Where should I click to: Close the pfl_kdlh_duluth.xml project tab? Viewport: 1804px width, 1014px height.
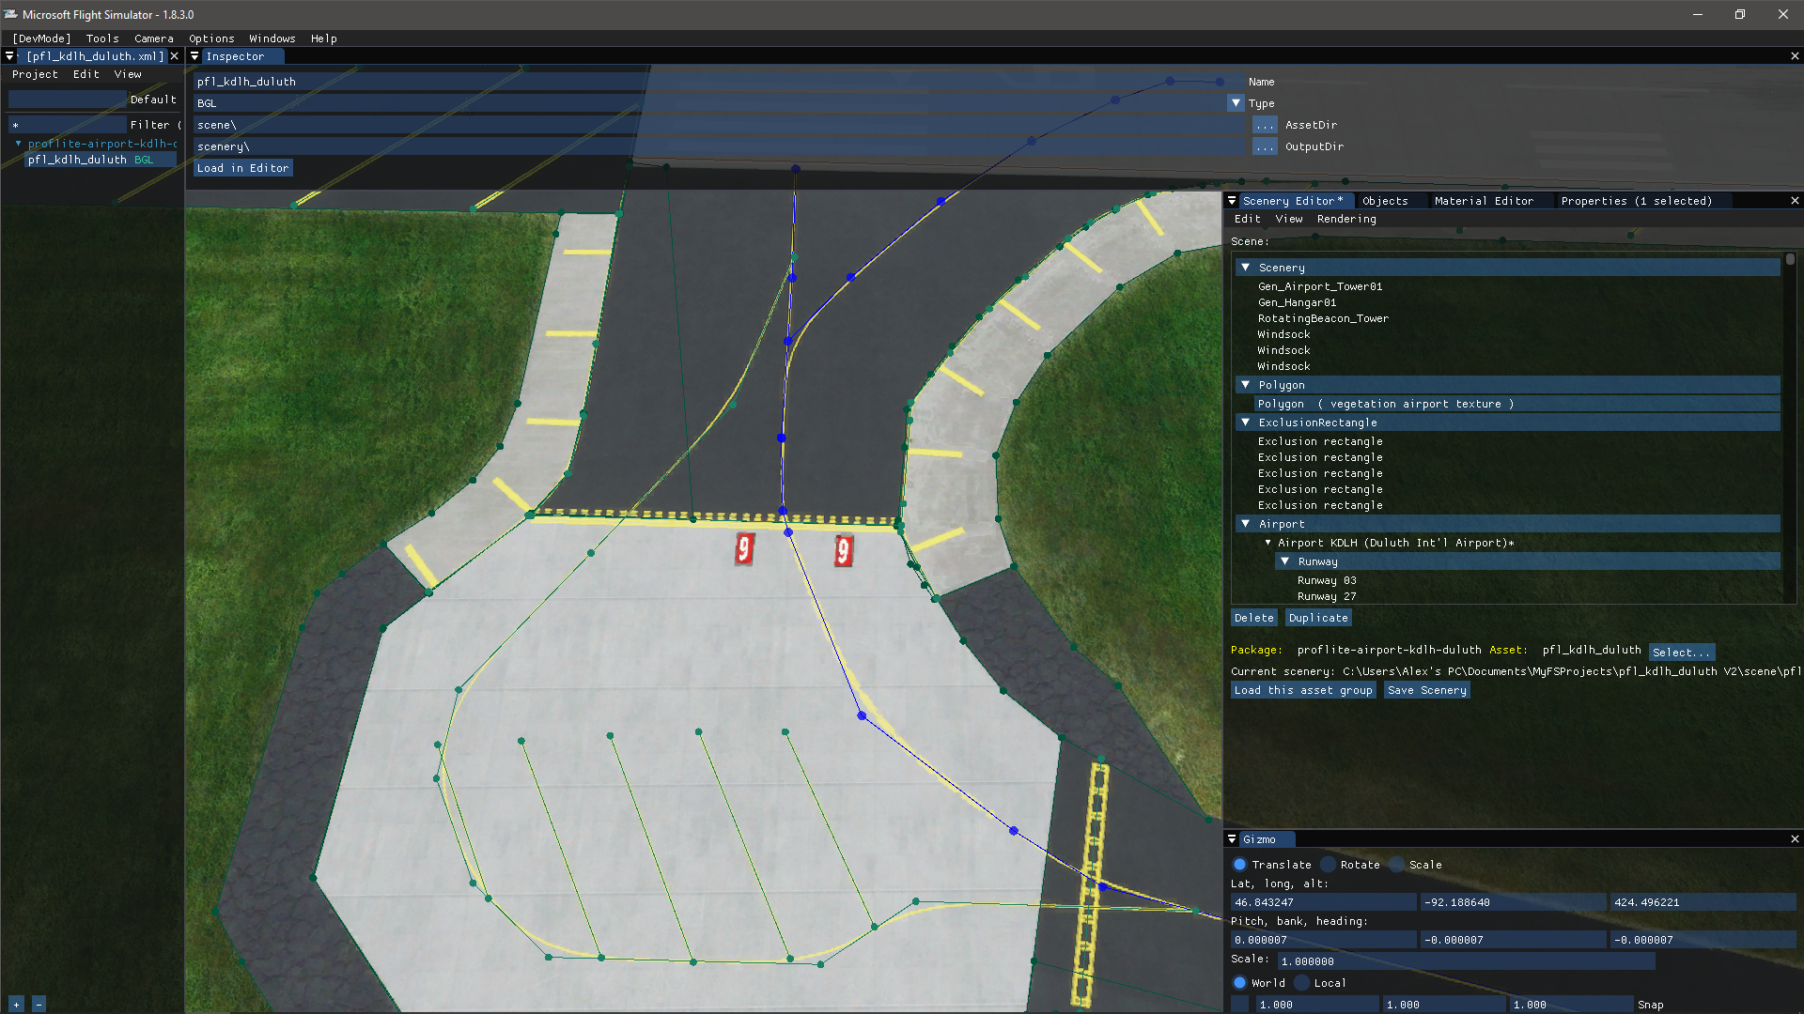coord(174,56)
